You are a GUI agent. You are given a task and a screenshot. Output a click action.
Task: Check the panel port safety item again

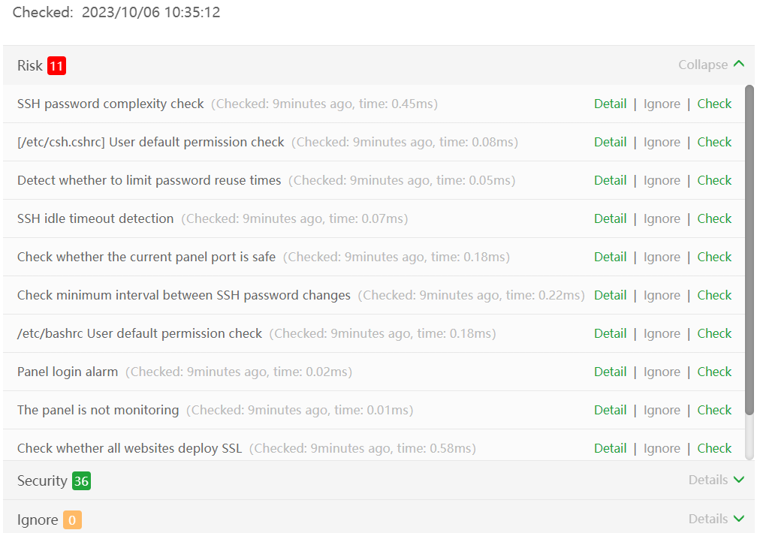[x=714, y=257]
